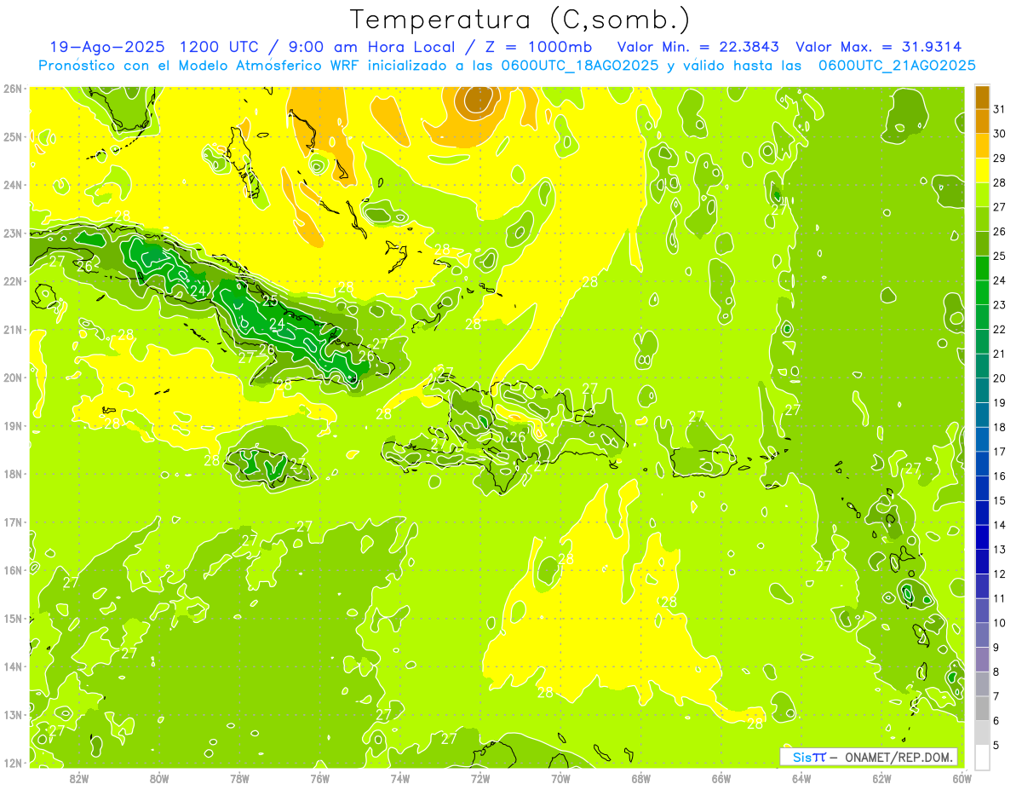Click the 80W longitude axis label

[159, 778]
